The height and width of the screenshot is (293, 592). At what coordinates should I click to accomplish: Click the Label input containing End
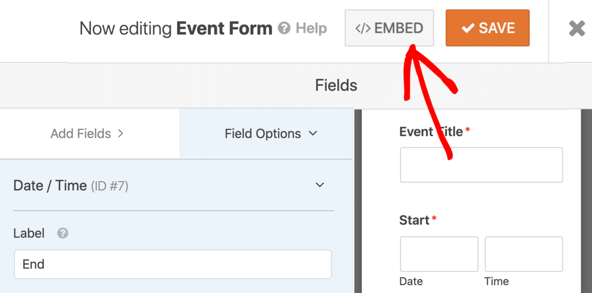click(x=173, y=264)
